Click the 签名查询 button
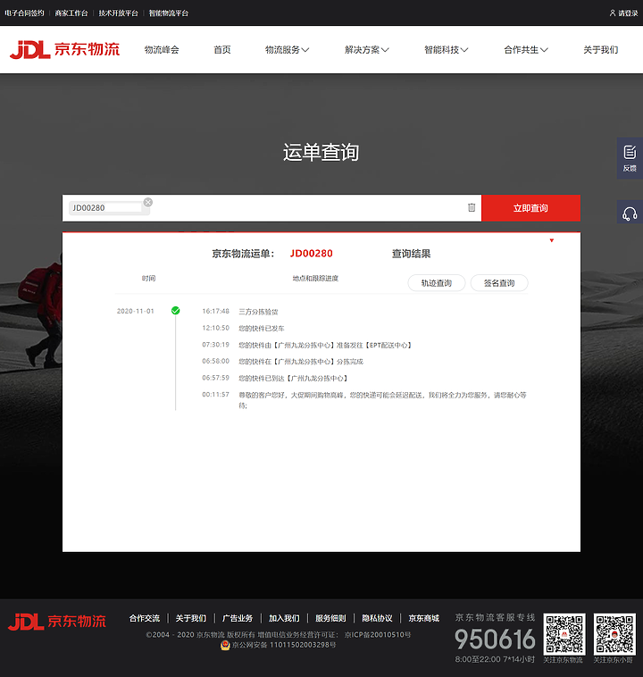The image size is (643, 677). (x=499, y=283)
